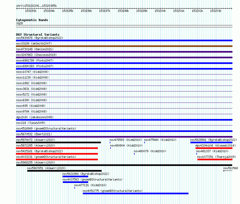240x204 pixels.
Task: Click the Cytogenetic Bands track title
Action: click(x=32, y=20)
